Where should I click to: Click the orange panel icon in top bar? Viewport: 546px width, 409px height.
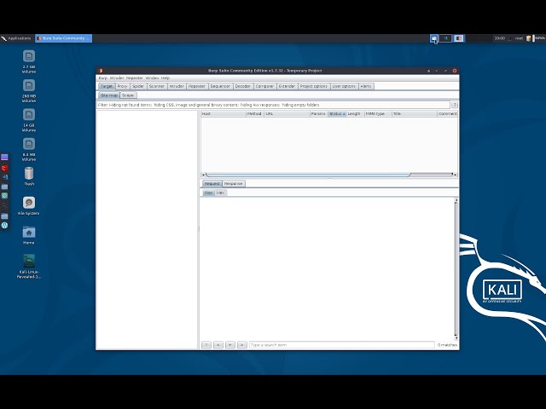point(459,38)
